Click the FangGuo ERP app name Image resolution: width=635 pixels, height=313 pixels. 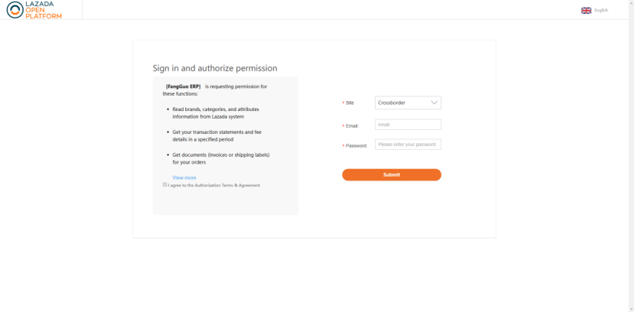coord(183,86)
